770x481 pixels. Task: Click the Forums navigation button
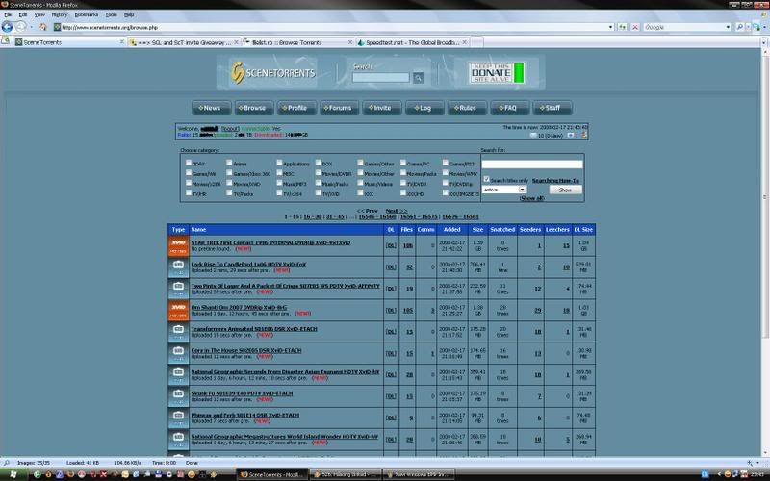pyautogui.click(x=340, y=108)
